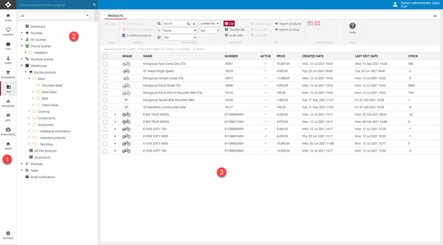Expand the Road bikes folder
The height and width of the screenshot is (245, 443).
point(33,92)
